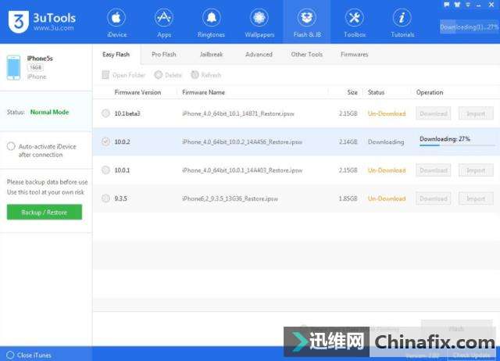Select firmware 9.3.5 radio button
This screenshot has width=500, height=361.
click(105, 198)
